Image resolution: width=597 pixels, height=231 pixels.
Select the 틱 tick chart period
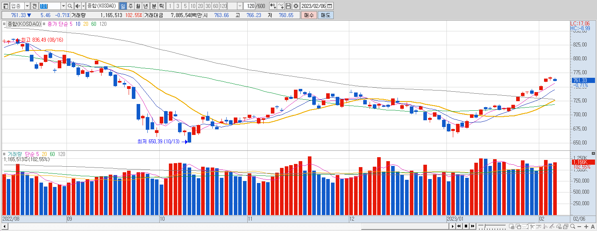tap(161, 6)
